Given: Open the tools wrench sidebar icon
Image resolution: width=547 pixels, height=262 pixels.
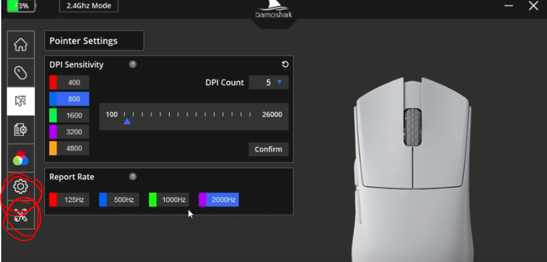Looking at the screenshot, I should (x=20, y=215).
